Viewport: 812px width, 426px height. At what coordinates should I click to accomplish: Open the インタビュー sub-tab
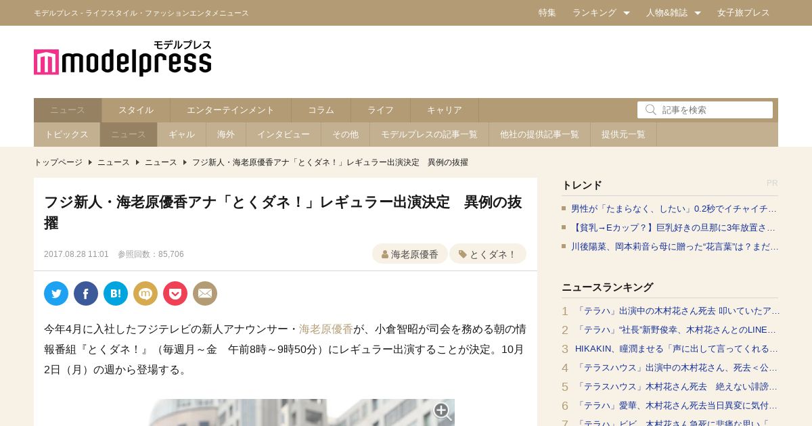(284, 135)
